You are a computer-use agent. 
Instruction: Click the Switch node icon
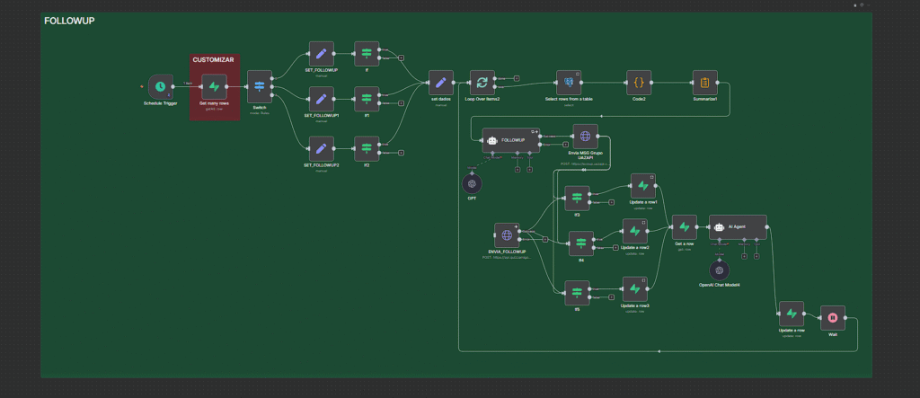(260, 86)
